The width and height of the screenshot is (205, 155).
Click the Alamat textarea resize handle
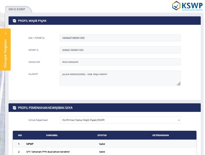point(179,84)
